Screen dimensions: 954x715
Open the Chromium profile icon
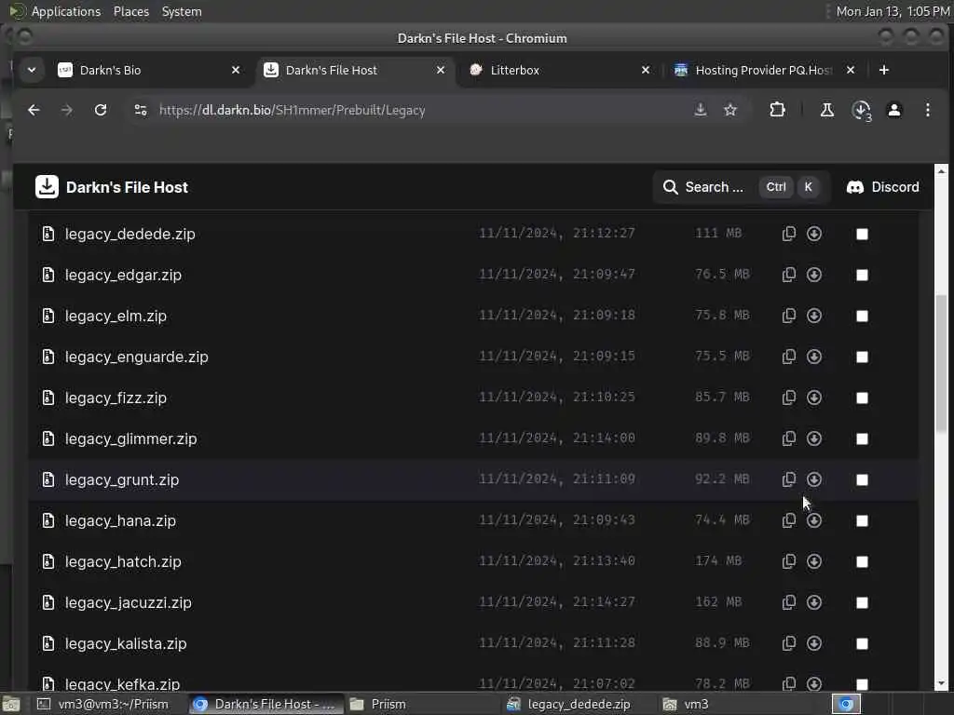pos(893,110)
